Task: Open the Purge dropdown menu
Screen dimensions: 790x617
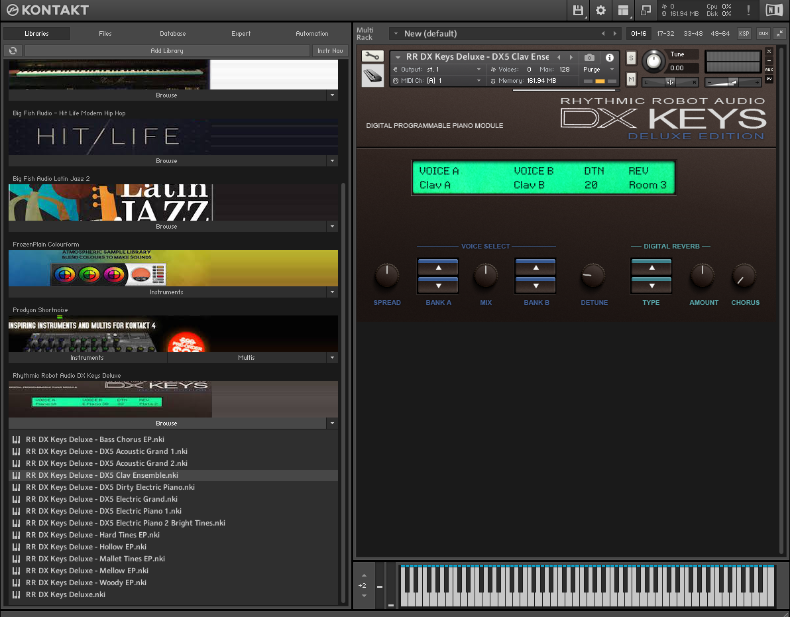Action: pyautogui.click(x=612, y=70)
